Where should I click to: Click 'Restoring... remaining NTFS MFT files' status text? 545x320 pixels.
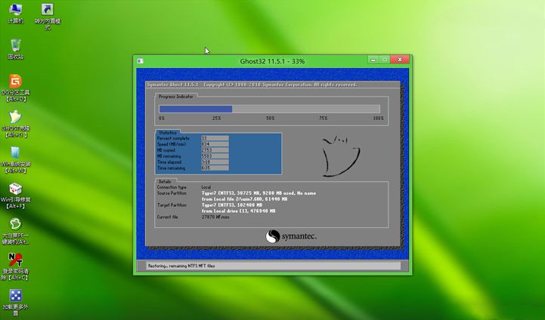(181, 266)
